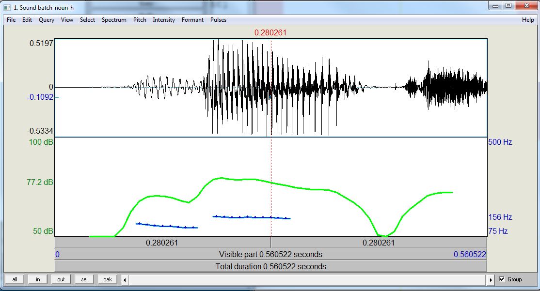
Task: Open the Help menu
Action: 527,19
